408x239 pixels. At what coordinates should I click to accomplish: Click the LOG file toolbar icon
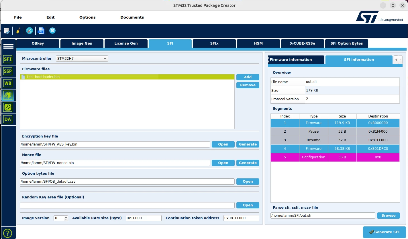41,31
